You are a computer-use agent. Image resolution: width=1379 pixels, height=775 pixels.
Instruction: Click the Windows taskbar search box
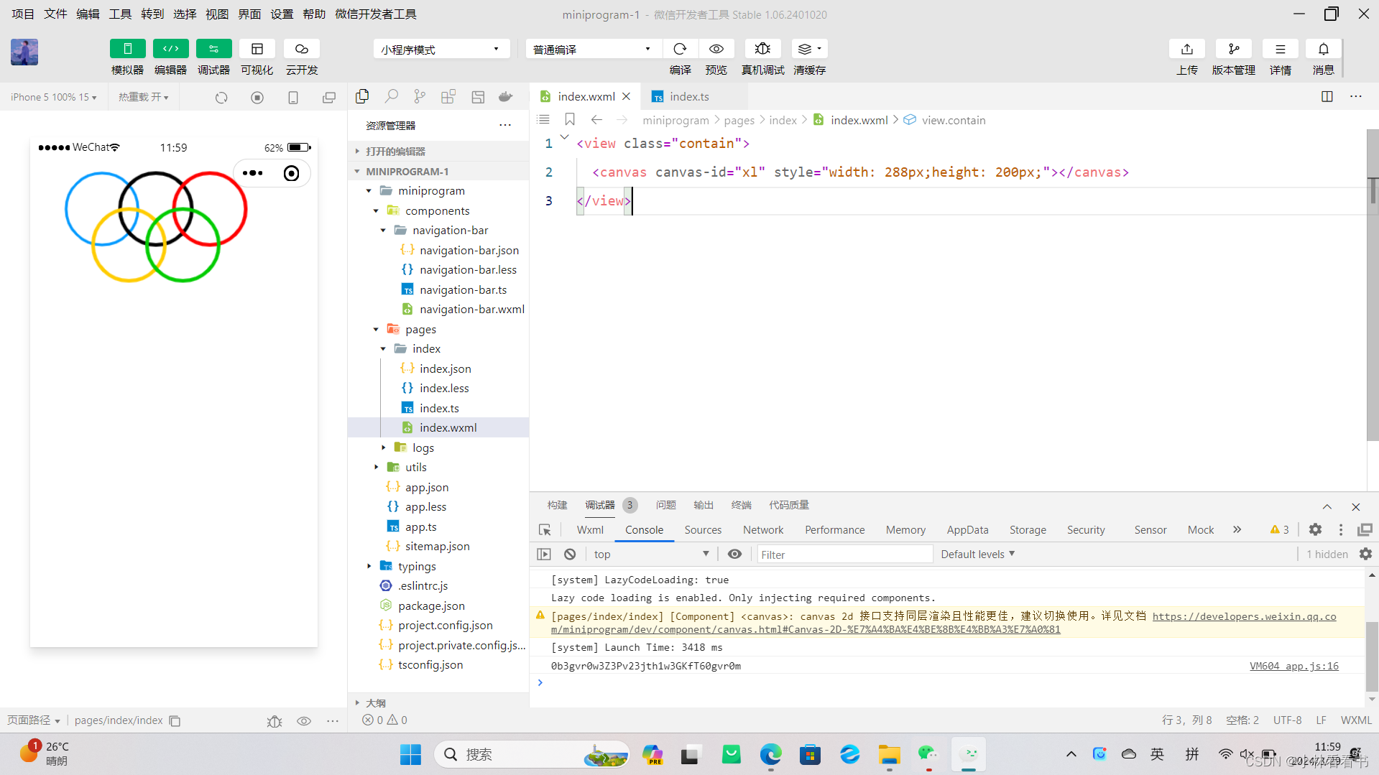point(532,754)
